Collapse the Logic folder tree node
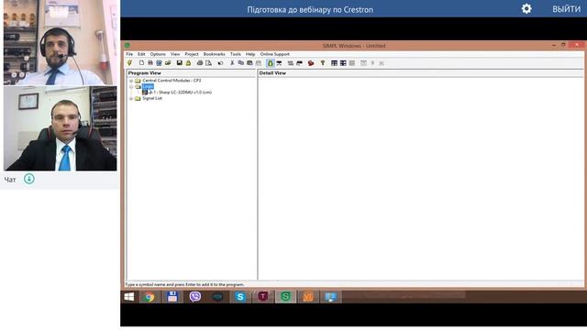The height and width of the screenshot is (330, 587). tap(131, 87)
